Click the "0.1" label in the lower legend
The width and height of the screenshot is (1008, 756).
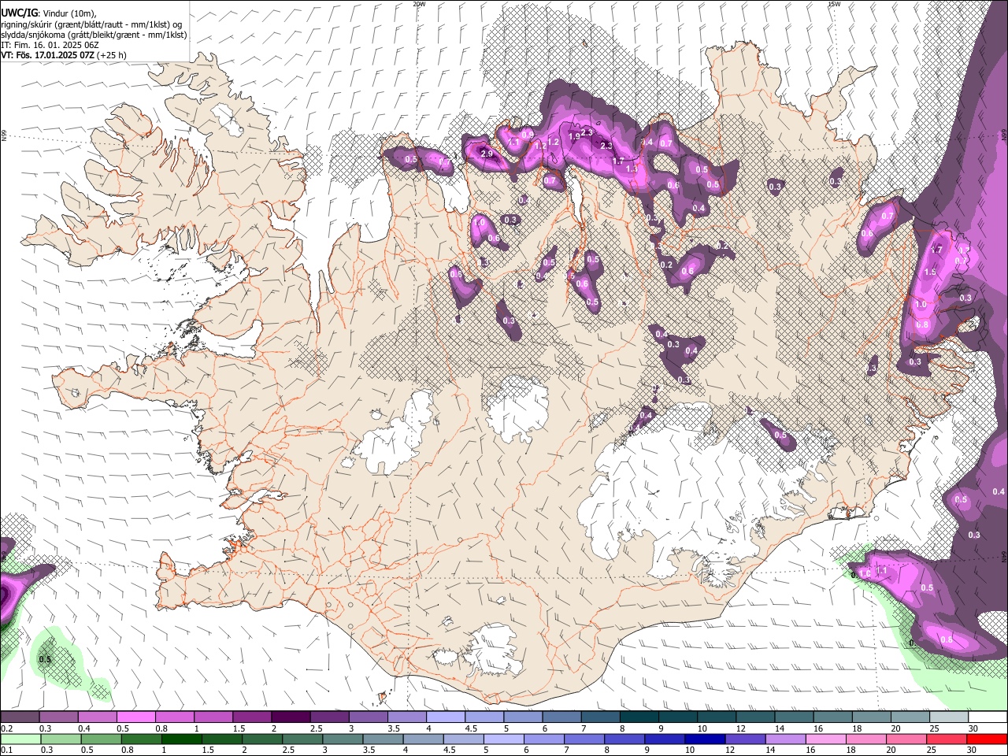(x=6, y=750)
